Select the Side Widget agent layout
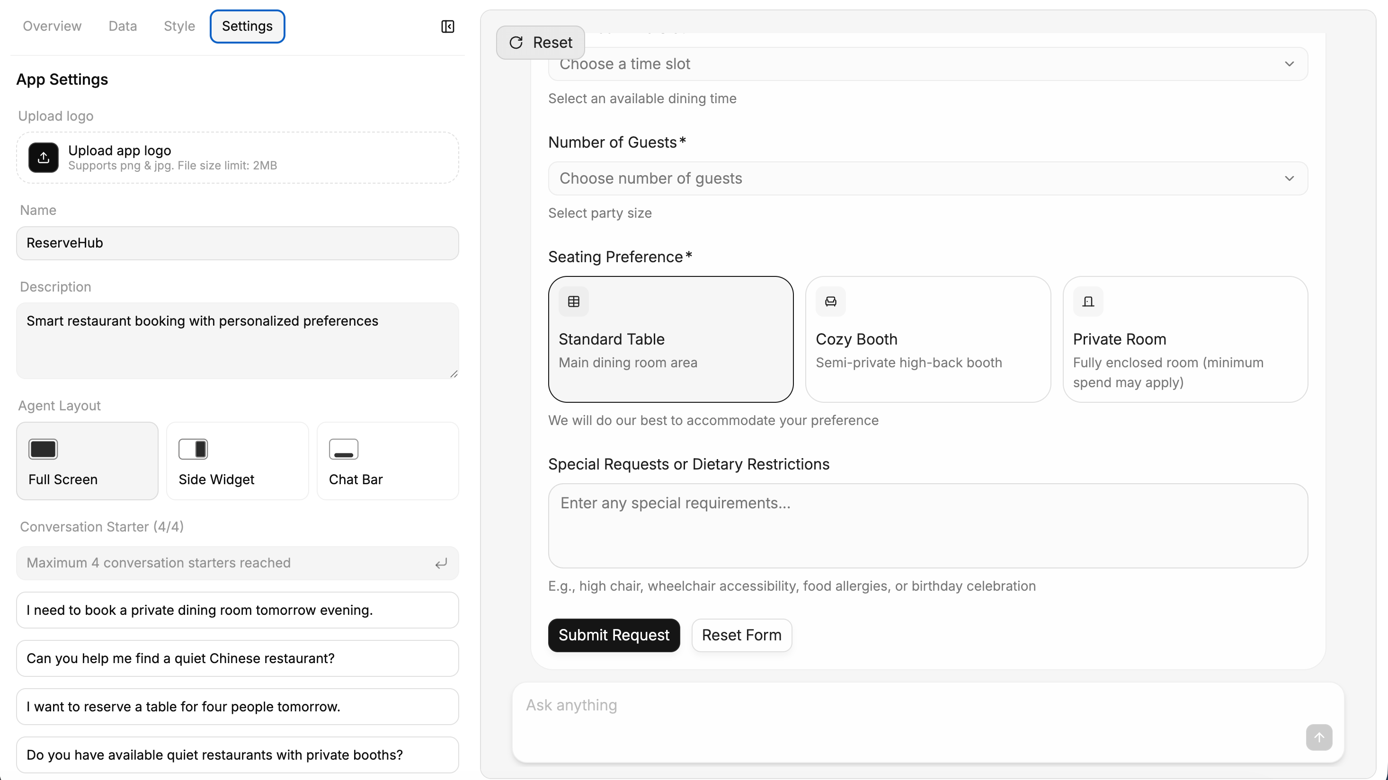Viewport: 1388px width, 780px height. click(238, 461)
